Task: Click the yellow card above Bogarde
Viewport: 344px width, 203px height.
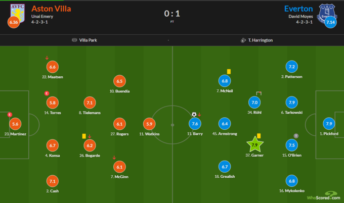Action: (83, 136)
